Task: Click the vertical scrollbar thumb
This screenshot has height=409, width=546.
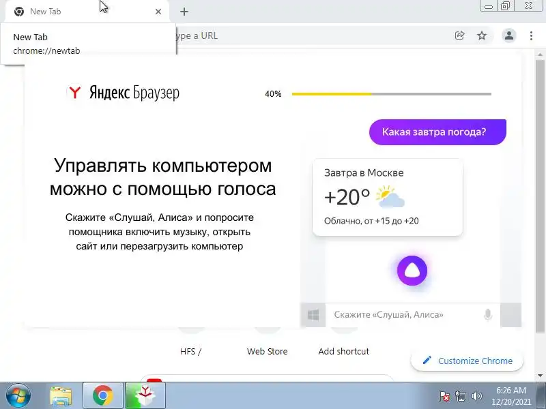Action: pyautogui.click(x=540, y=196)
